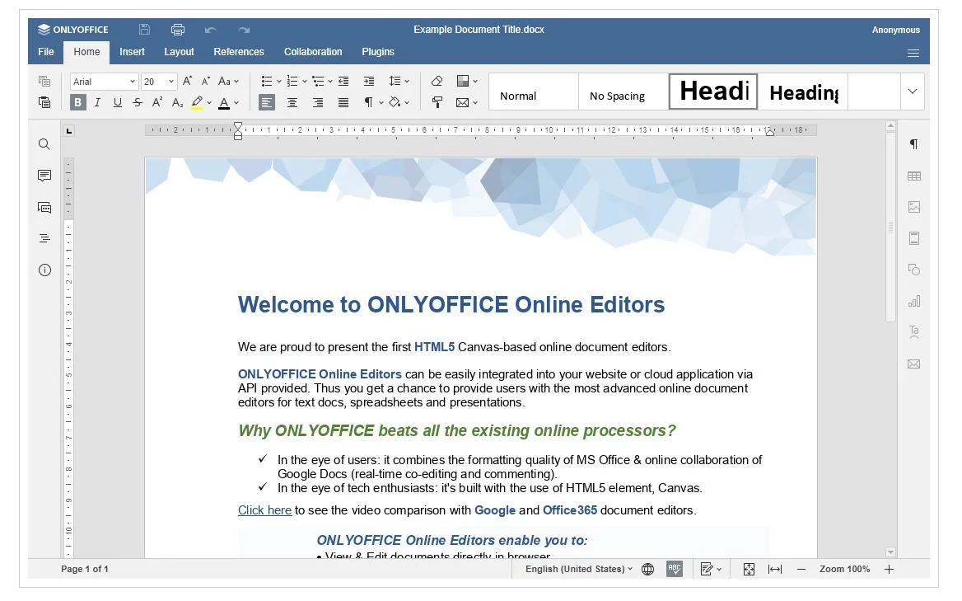Zoom out with the minus button
This screenshot has width=962, height=601.
pos(801,569)
